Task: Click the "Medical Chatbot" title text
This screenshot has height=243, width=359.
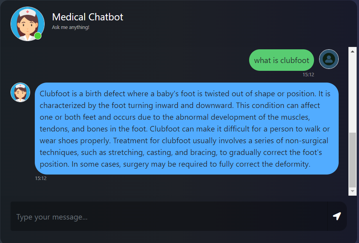Action: [88, 17]
